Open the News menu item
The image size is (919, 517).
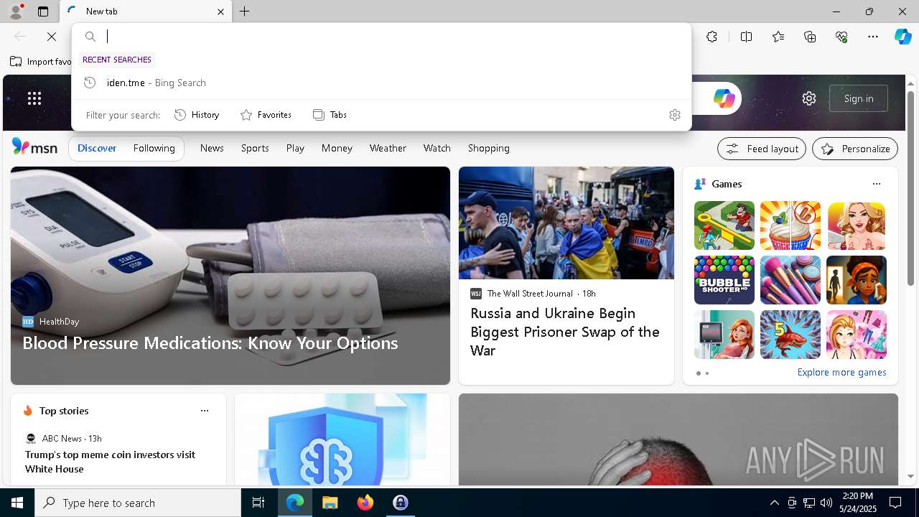tap(212, 148)
